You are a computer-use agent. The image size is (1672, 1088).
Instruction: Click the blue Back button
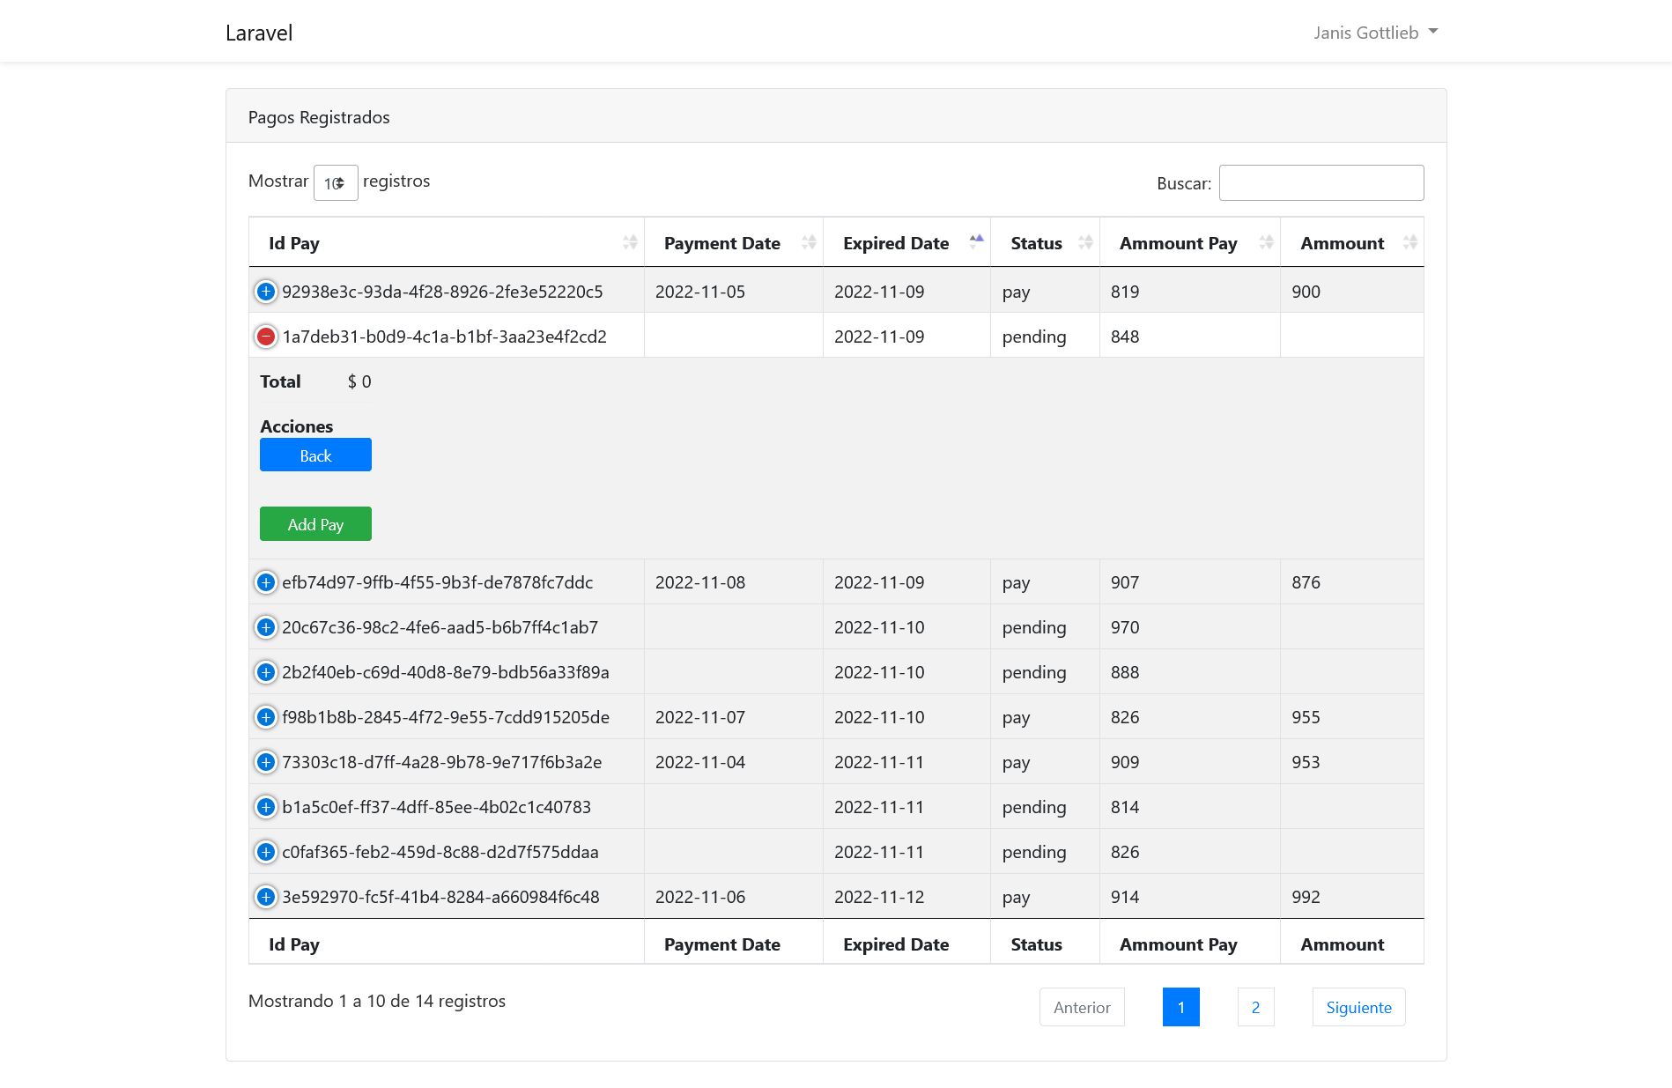tap(315, 455)
